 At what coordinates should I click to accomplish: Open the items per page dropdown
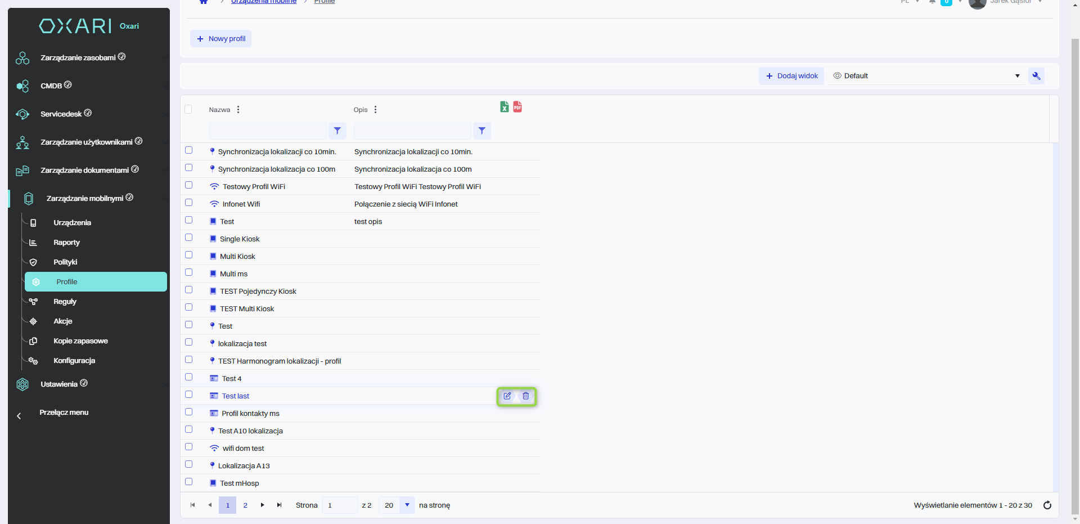coord(407,505)
